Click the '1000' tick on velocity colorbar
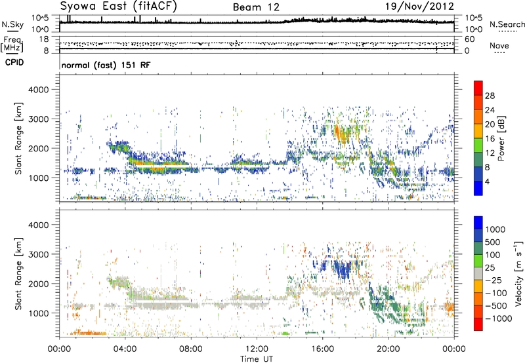Viewport: 525px width, 363px height. tap(495, 229)
